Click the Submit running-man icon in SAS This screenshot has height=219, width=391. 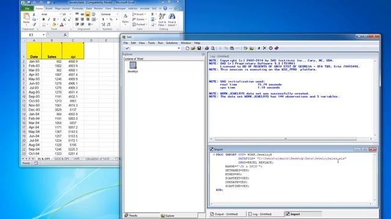tap(259, 48)
